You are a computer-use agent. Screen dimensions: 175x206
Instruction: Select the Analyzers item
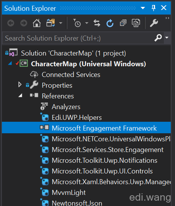coord(66,107)
